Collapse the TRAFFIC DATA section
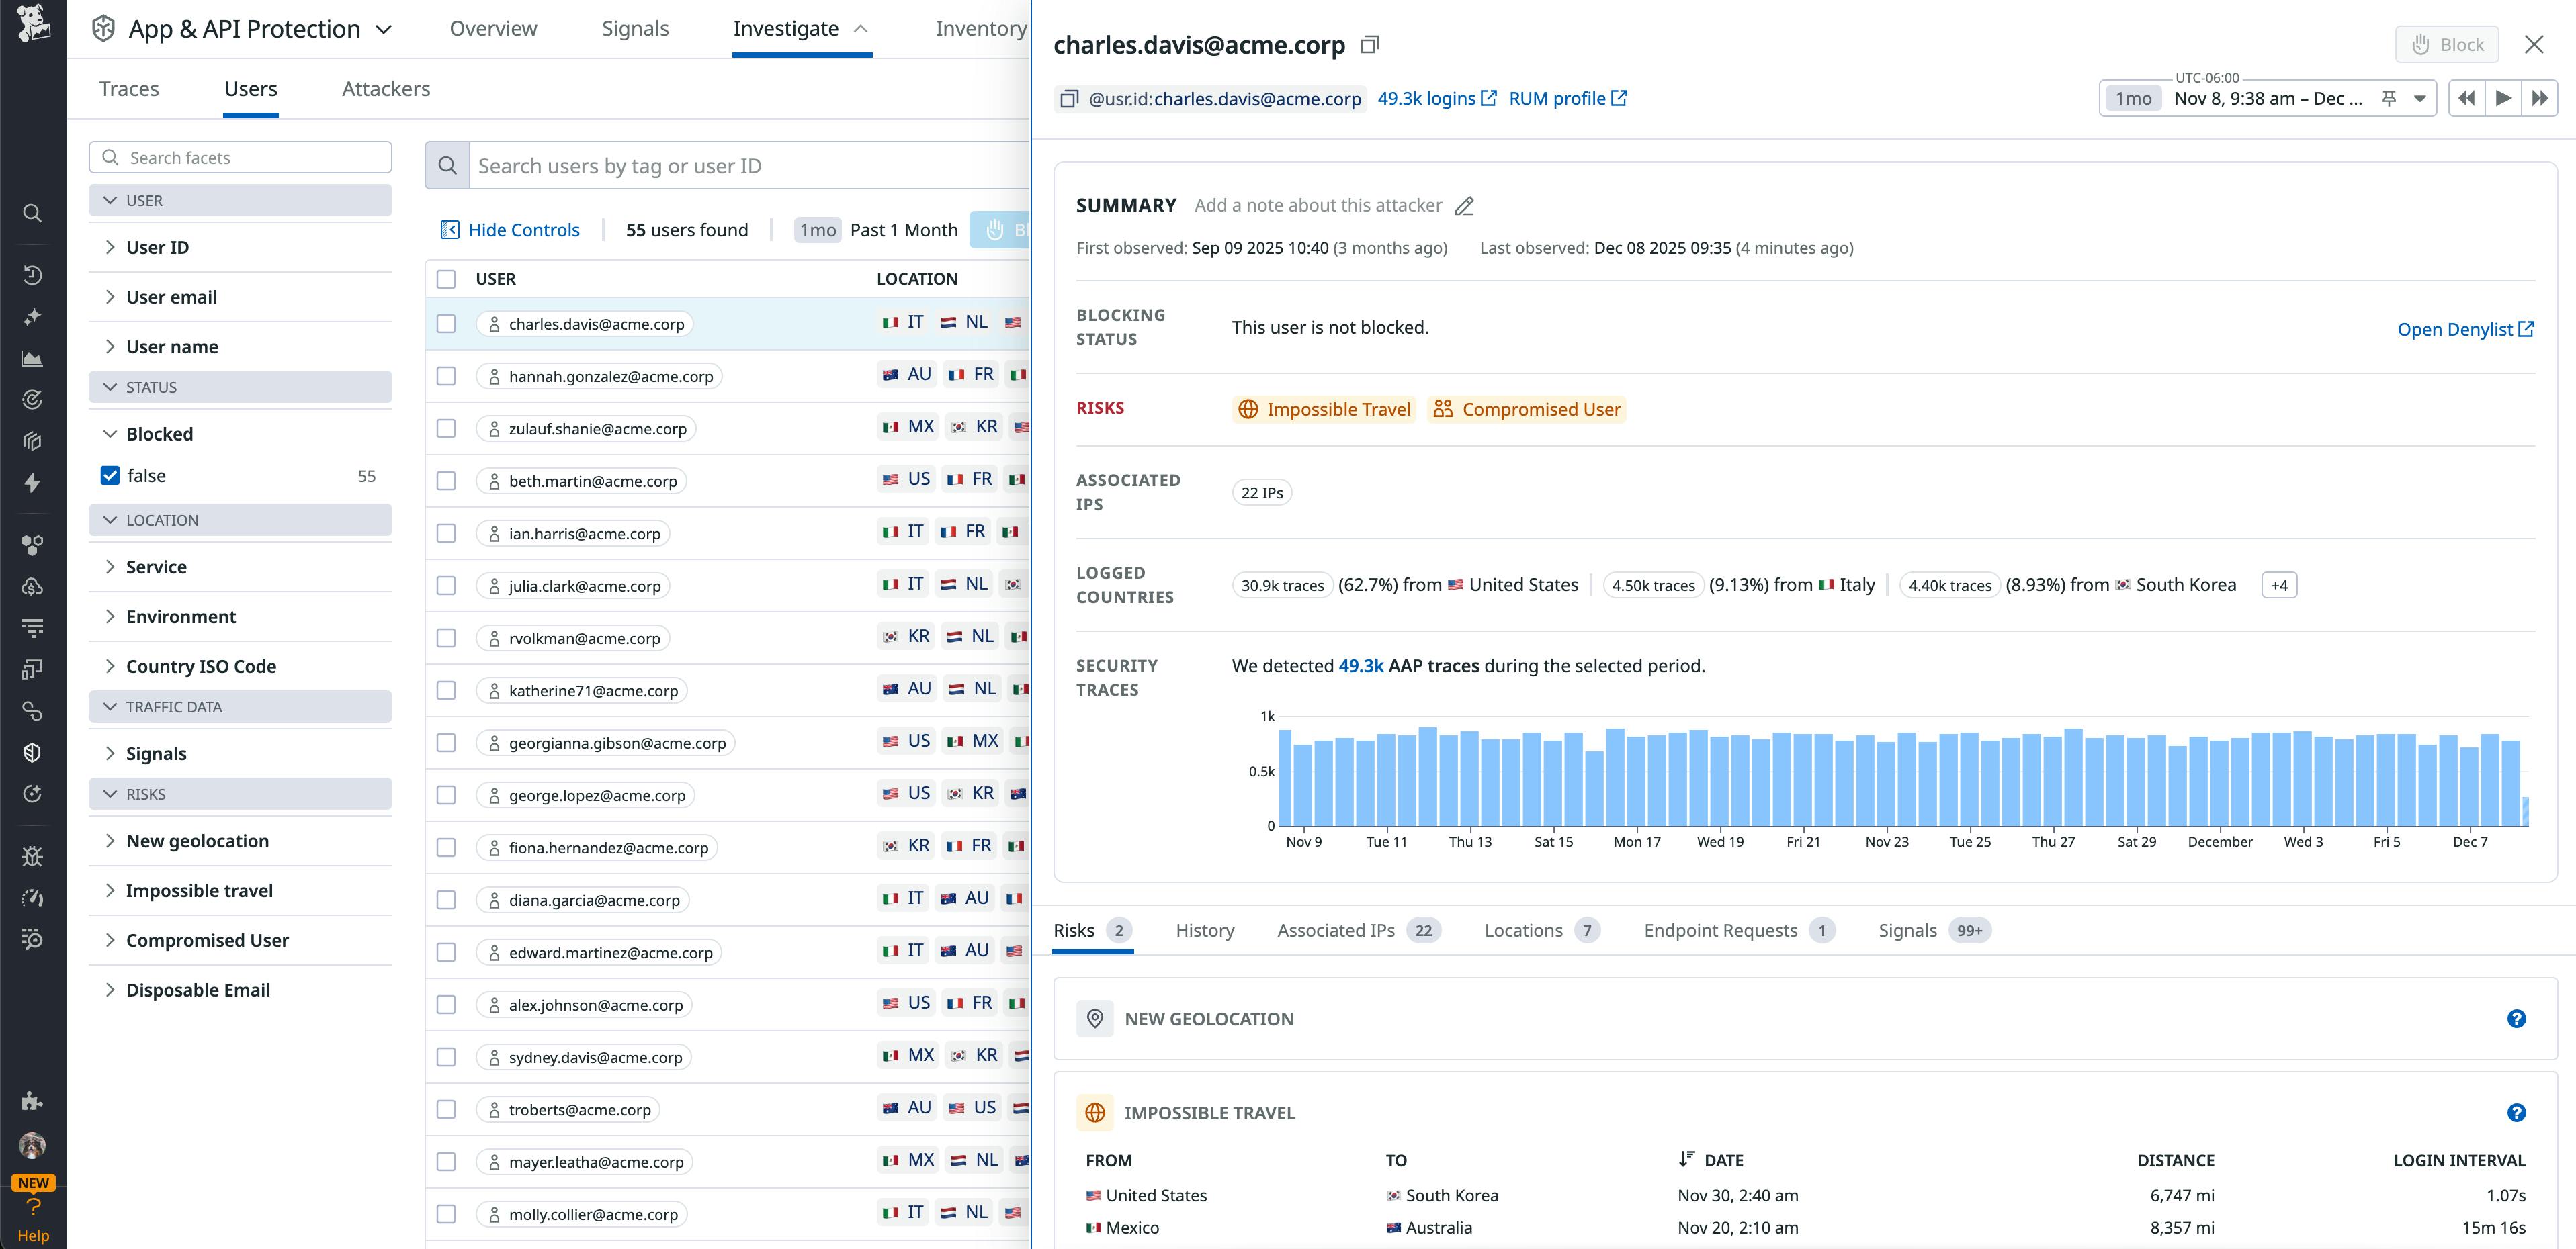Image resolution: width=2576 pixels, height=1249 pixels. [x=110, y=706]
